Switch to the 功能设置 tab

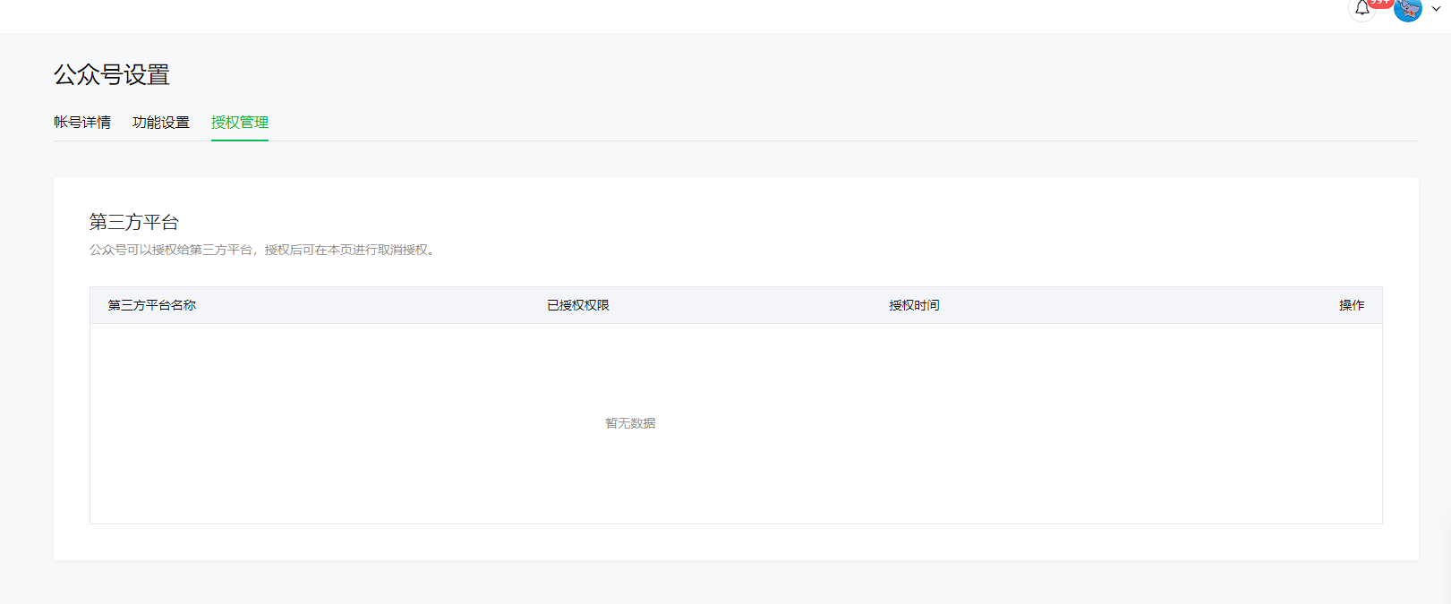tap(161, 123)
